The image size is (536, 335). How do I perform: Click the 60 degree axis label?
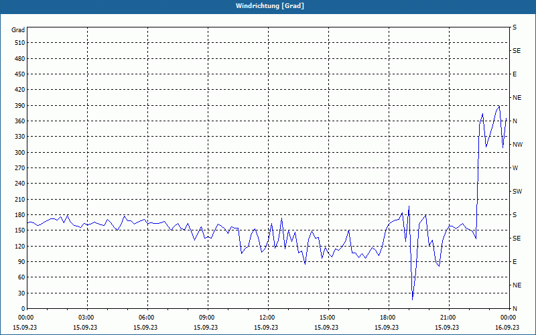tap(21, 277)
